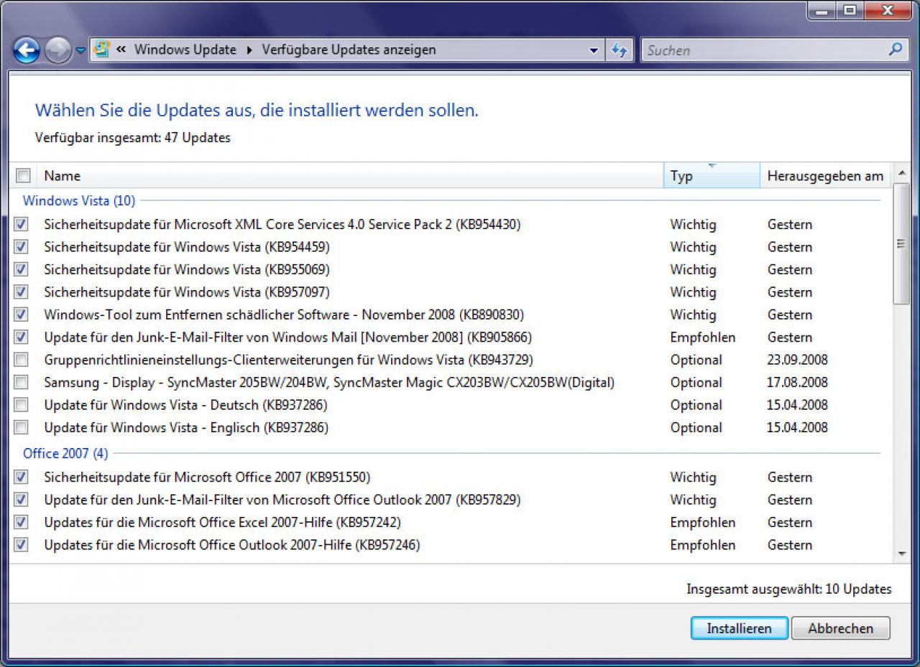Close the Windows Update window
The height and width of the screenshot is (667, 920).
886,10
